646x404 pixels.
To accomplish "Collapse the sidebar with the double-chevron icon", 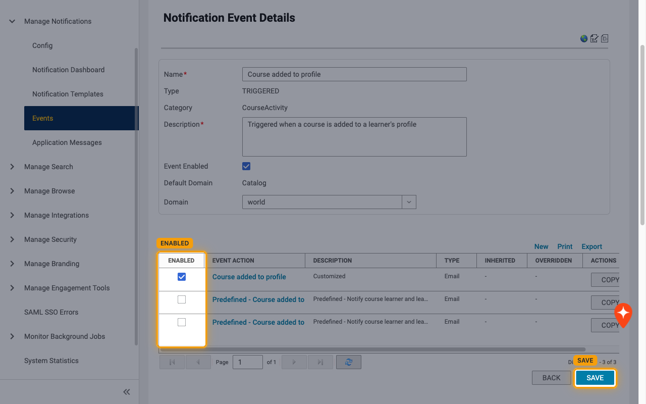I will coord(127,392).
